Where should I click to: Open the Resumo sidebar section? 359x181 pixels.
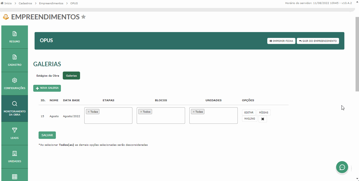pos(15,37)
